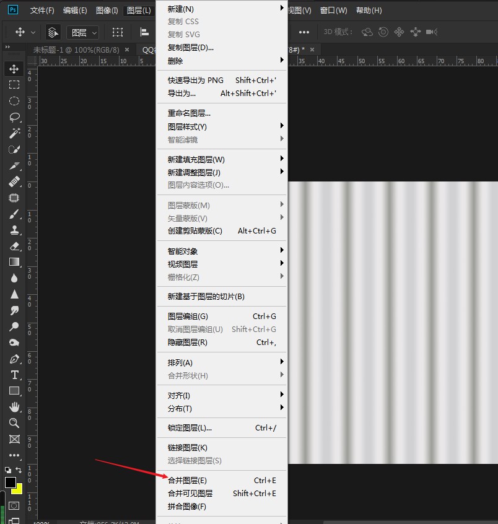Select the Blur droplet tool
498x524 pixels.
(14, 278)
